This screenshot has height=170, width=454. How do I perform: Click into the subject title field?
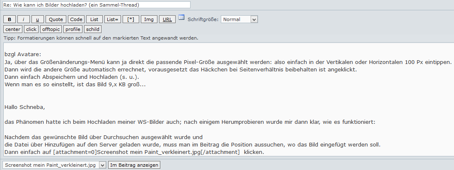click(96, 5)
